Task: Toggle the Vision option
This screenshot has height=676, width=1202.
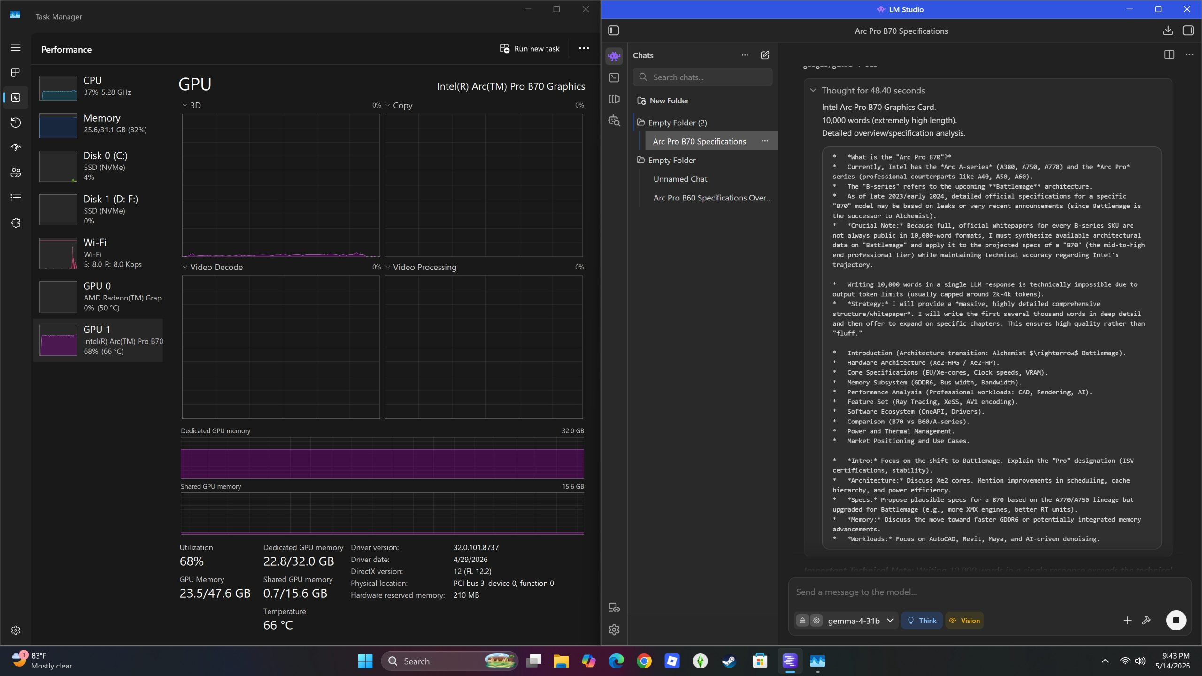Action: (964, 621)
